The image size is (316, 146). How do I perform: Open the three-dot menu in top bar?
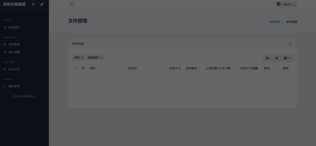tap(71, 4)
